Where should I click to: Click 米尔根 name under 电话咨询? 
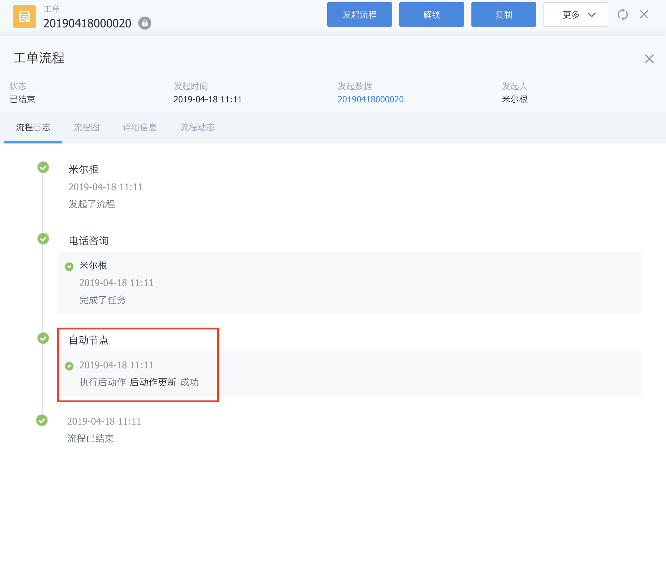(93, 265)
